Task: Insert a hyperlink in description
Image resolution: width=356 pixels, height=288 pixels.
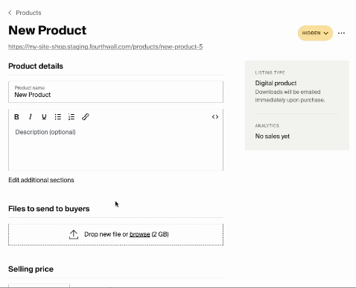Action: [x=86, y=117]
